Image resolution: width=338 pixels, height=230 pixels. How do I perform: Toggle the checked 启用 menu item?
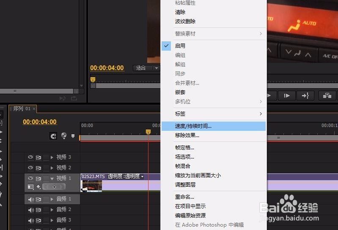(x=213, y=46)
